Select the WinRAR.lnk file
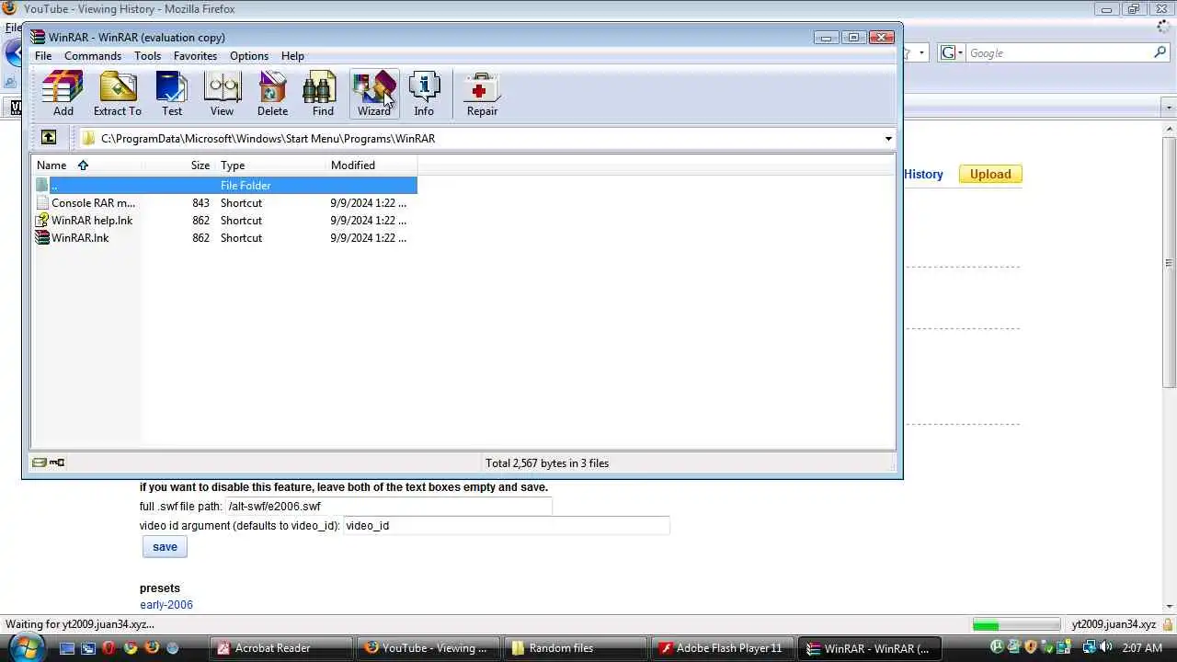The height and width of the screenshot is (662, 1177). pyautogui.click(x=225, y=238)
